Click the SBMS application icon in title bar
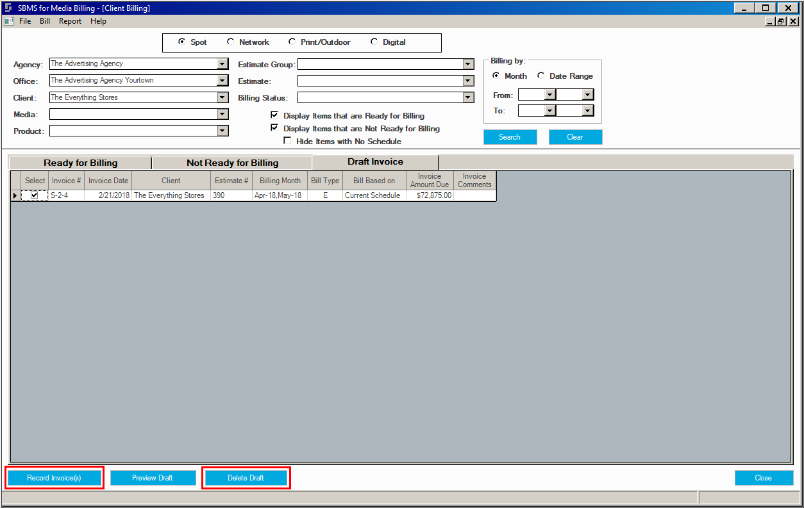 [8, 8]
